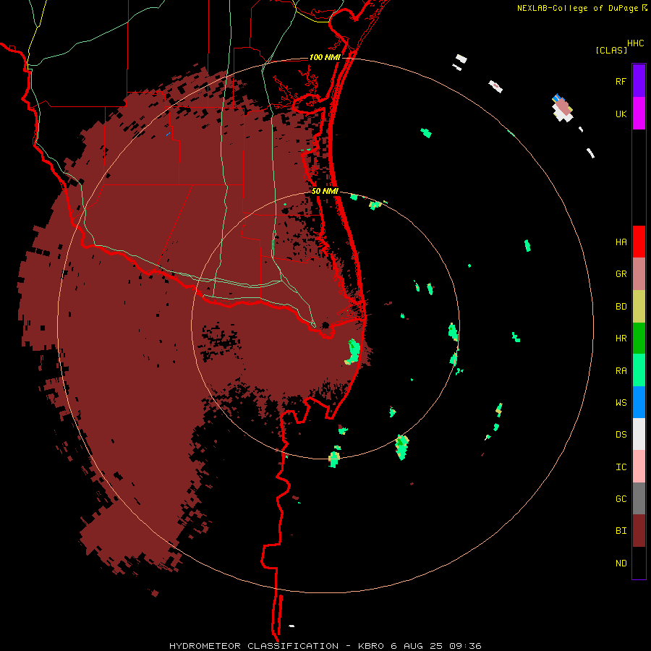
Task: Pick the HR dark green legend swatch
Action: pos(639,339)
